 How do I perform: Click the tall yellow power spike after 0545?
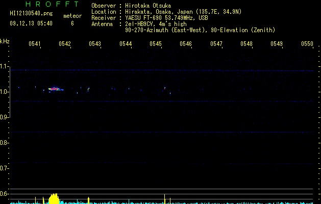click(x=165, y=199)
